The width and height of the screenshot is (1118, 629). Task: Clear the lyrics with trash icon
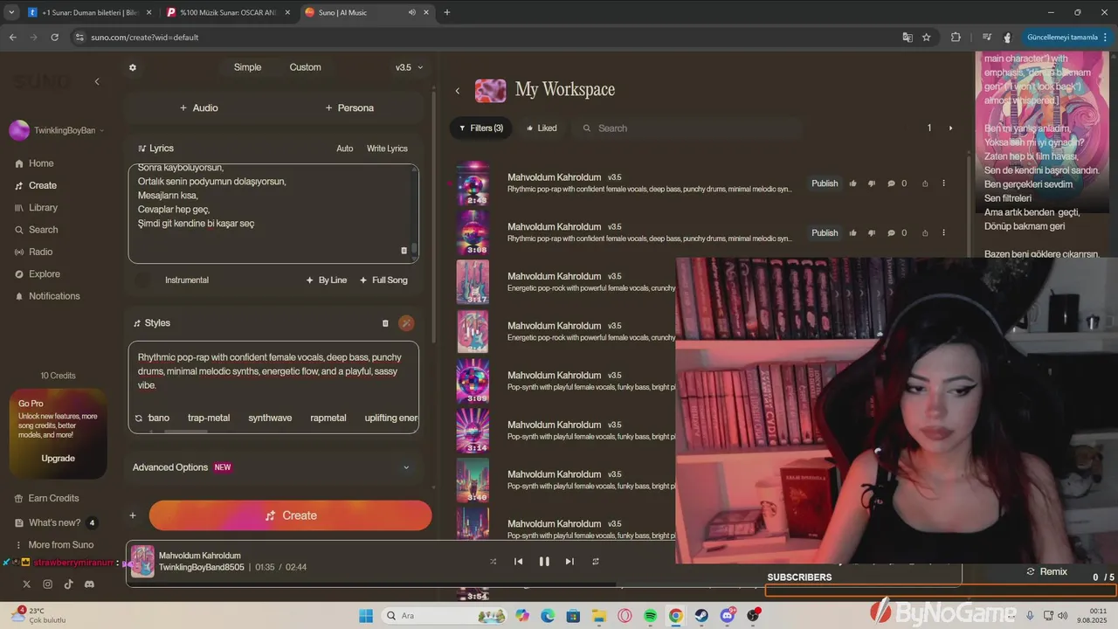pyautogui.click(x=404, y=250)
